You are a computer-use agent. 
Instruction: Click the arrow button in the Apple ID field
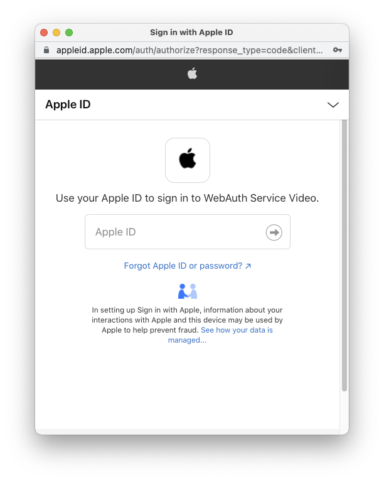tap(274, 232)
